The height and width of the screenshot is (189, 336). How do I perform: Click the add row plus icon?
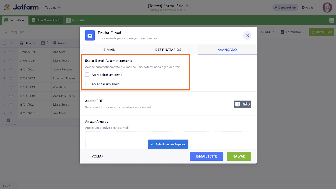coord(8,120)
